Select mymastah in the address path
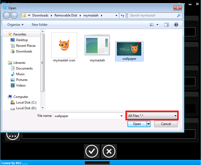201x165 pixels. (x=91, y=15)
